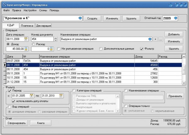This screenshot has width=189, height=135.
Task: Expand Наименование операции dropdown list
Action: 150,39
